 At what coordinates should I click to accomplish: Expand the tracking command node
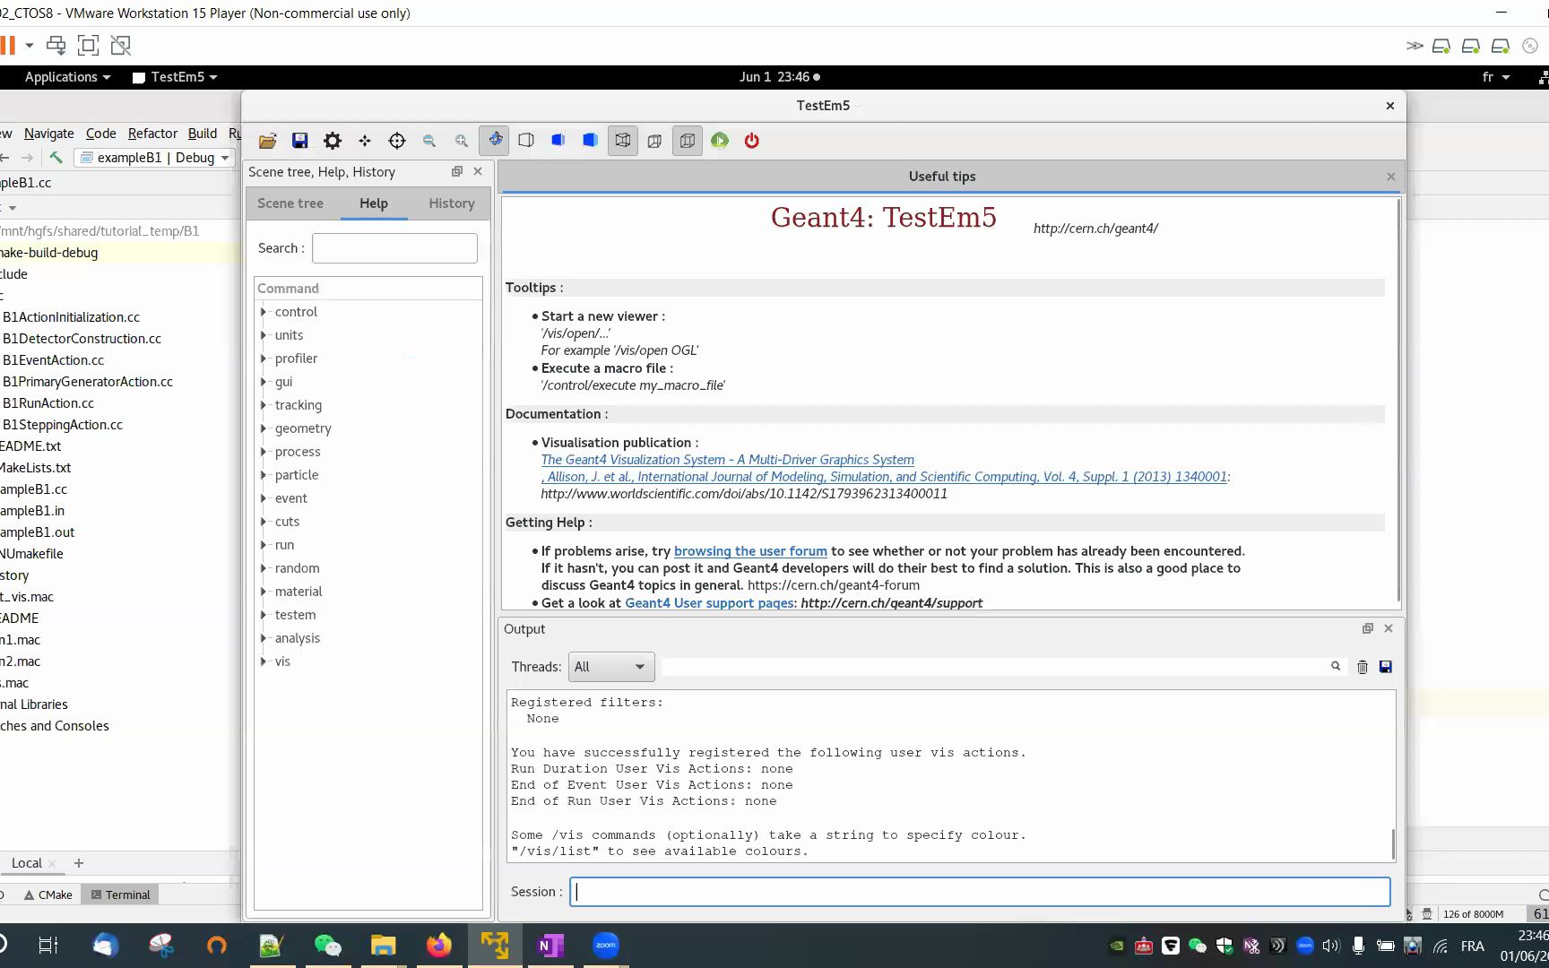tap(264, 405)
